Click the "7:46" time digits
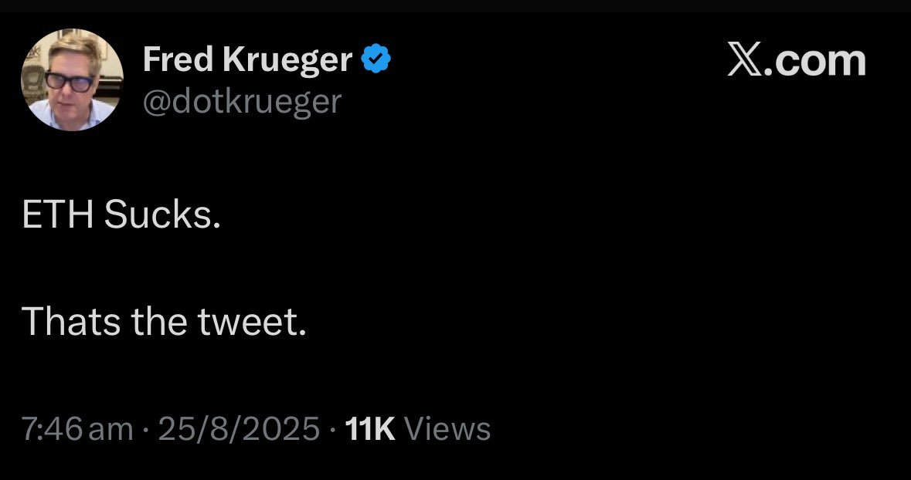This screenshot has height=480, width=911. (x=53, y=428)
